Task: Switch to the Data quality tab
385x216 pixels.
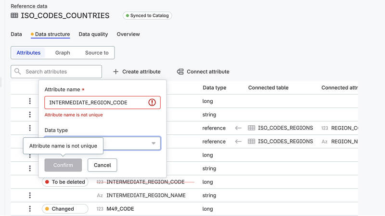Action: coord(93,34)
